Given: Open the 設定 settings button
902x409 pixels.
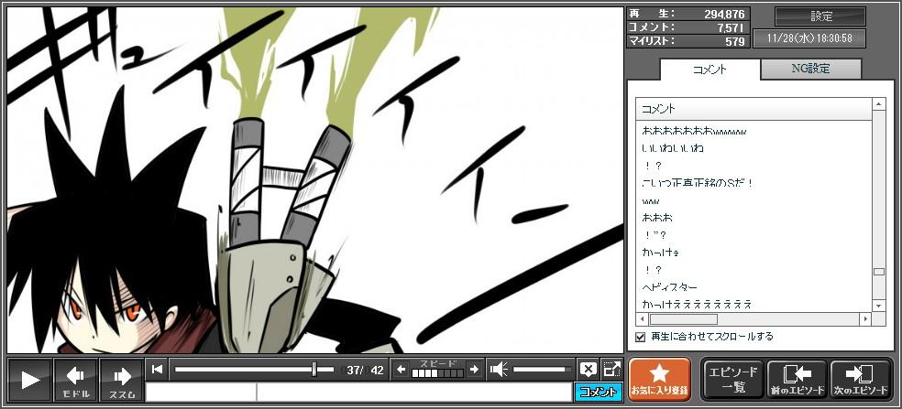Looking at the screenshot, I should pyautogui.click(x=820, y=16).
